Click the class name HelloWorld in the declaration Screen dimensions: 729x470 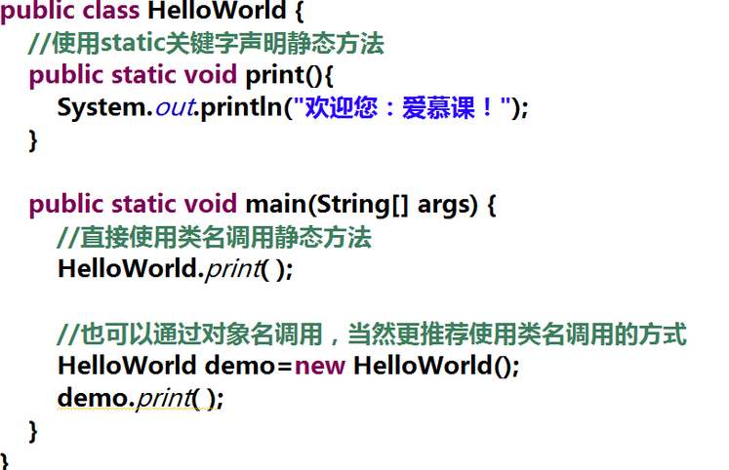point(217,10)
